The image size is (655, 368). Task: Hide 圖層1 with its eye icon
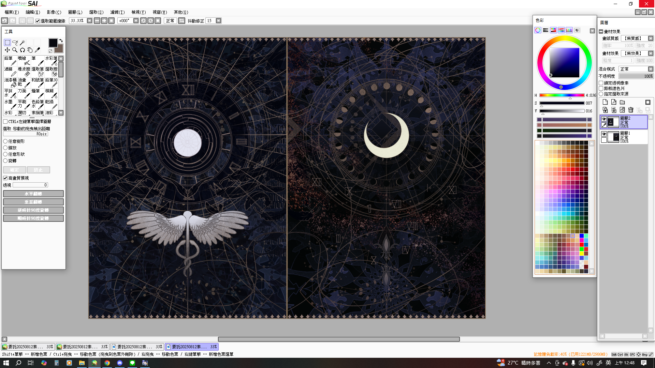pos(604,134)
